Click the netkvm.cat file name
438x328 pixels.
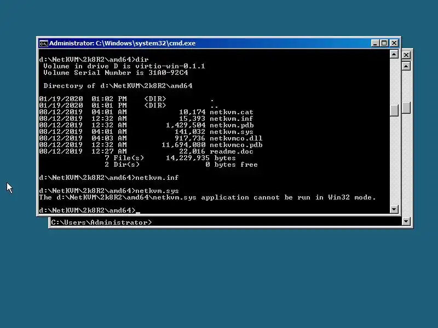coord(231,112)
